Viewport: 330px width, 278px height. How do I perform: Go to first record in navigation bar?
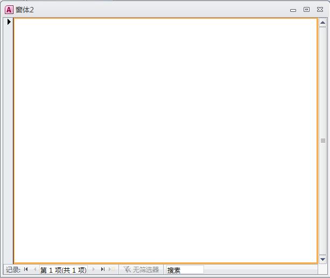(26, 269)
